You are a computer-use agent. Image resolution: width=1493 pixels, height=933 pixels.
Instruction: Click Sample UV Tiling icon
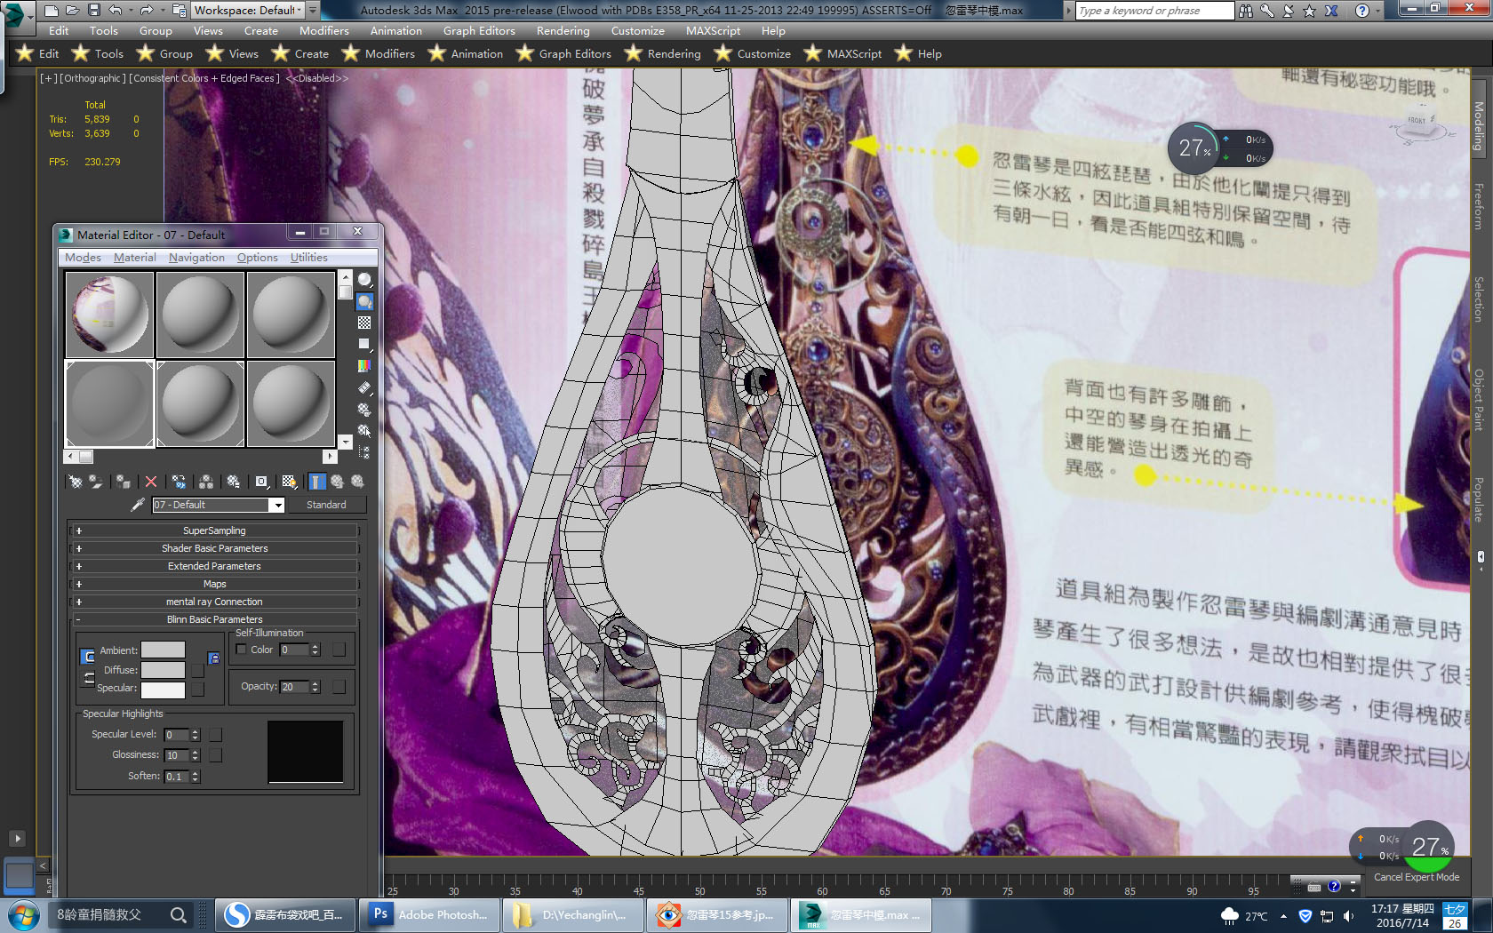point(364,344)
